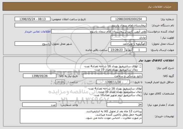
Task: Select the need date field 1398/05/26
Action: tap(40, 76)
